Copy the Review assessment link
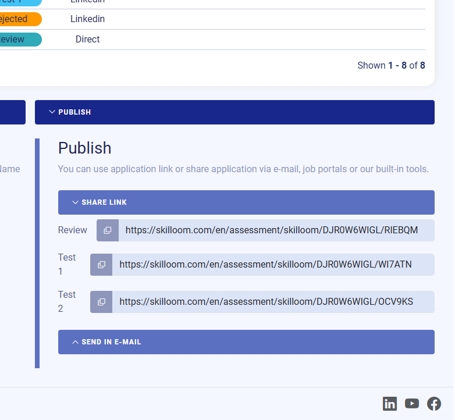 pyautogui.click(x=108, y=230)
